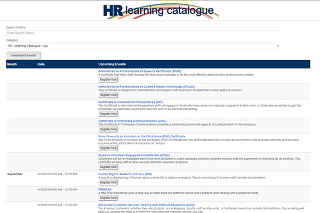Register for Human Rights workshop
The width and height of the screenshot is (320, 213).
(x=108, y=182)
